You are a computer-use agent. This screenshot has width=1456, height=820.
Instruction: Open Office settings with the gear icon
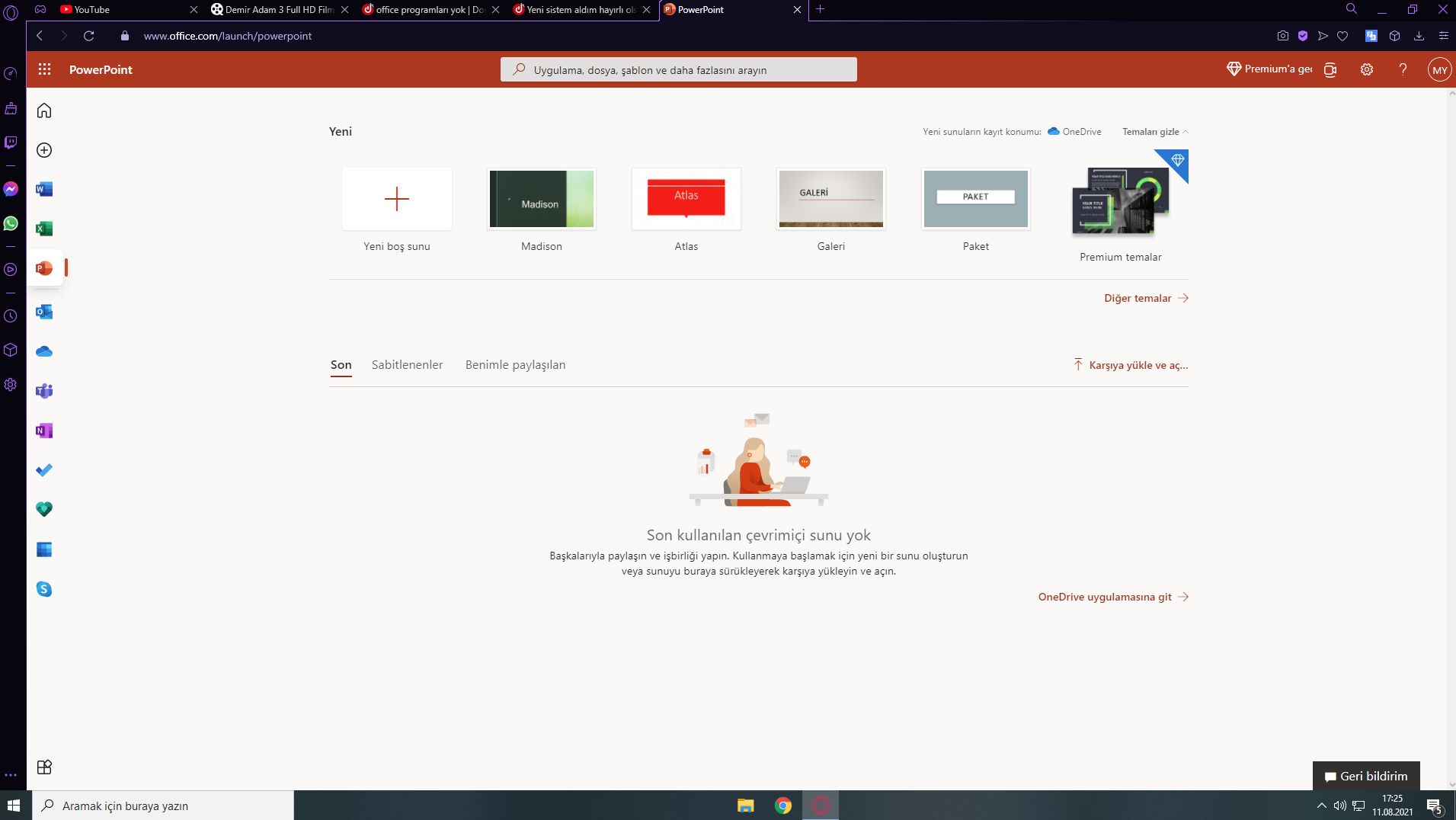coord(1366,69)
